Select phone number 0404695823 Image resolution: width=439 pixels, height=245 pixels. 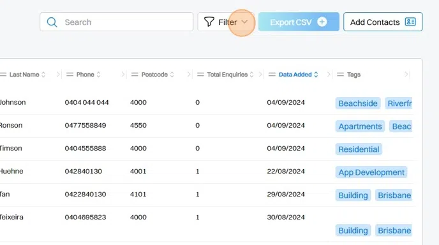[86, 218]
